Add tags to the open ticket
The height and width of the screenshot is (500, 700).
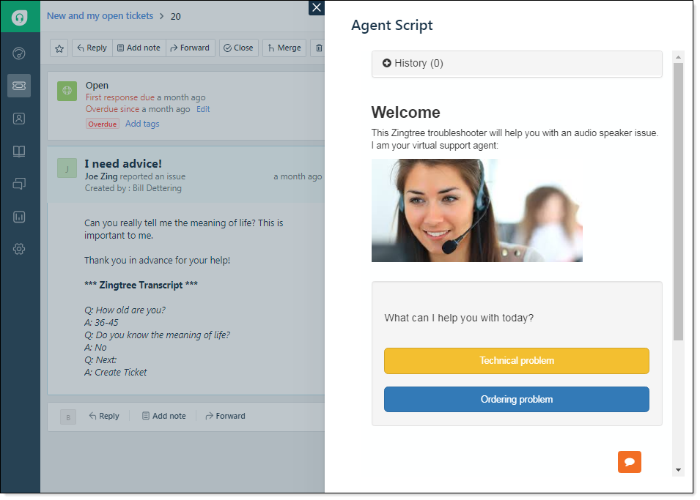pyautogui.click(x=142, y=123)
